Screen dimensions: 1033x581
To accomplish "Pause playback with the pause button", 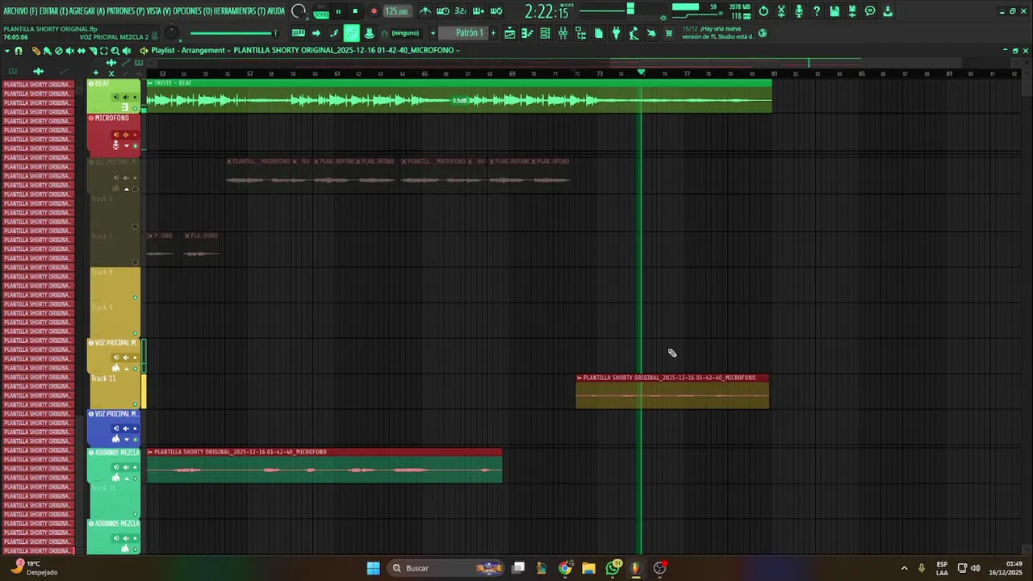I will pos(338,11).
